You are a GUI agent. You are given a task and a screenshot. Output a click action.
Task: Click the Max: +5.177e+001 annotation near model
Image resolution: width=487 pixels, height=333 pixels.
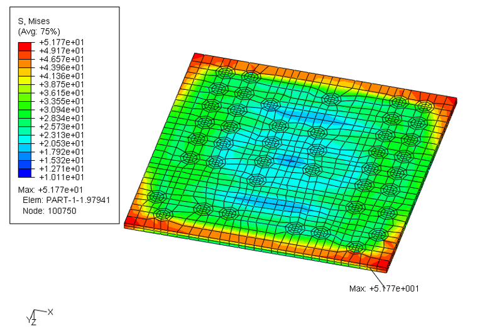click(x=383, y=288)
